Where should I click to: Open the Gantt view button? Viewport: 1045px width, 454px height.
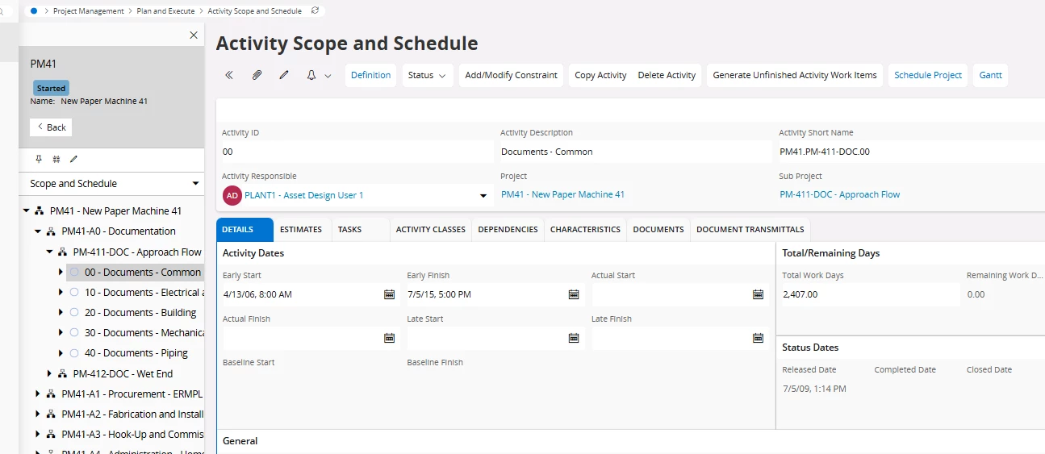991,75
